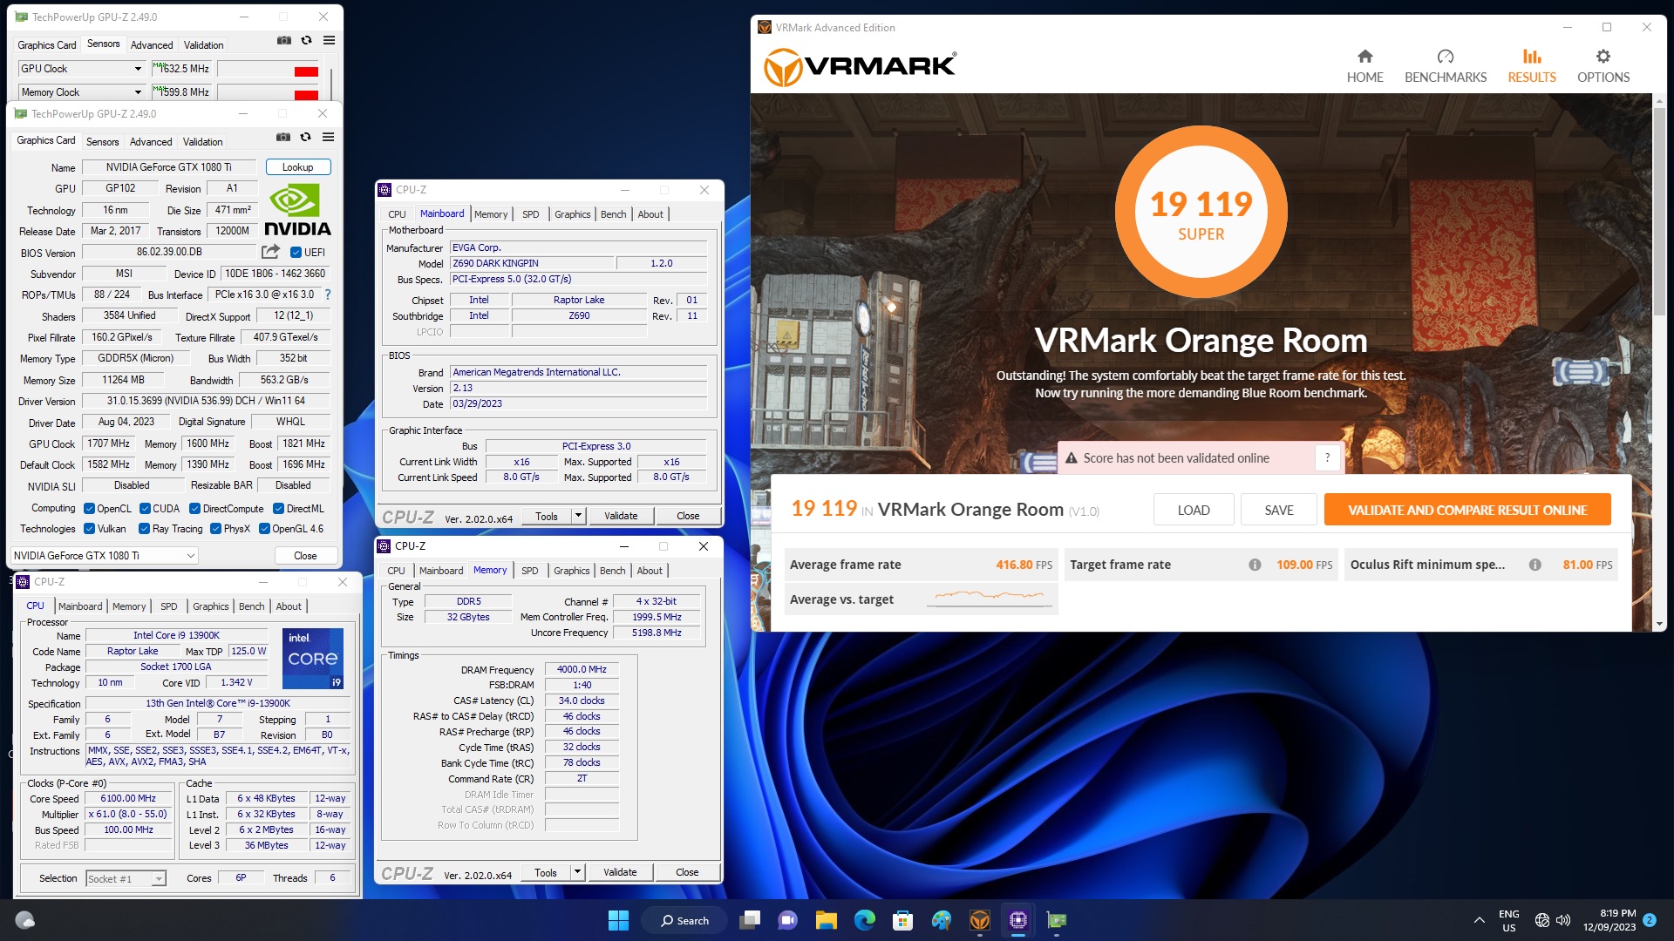Image resolution: width=1674 pixels, height=941 pixels.
Task: Click Average vs. target frame rate graph
Action: pos(990,599)
